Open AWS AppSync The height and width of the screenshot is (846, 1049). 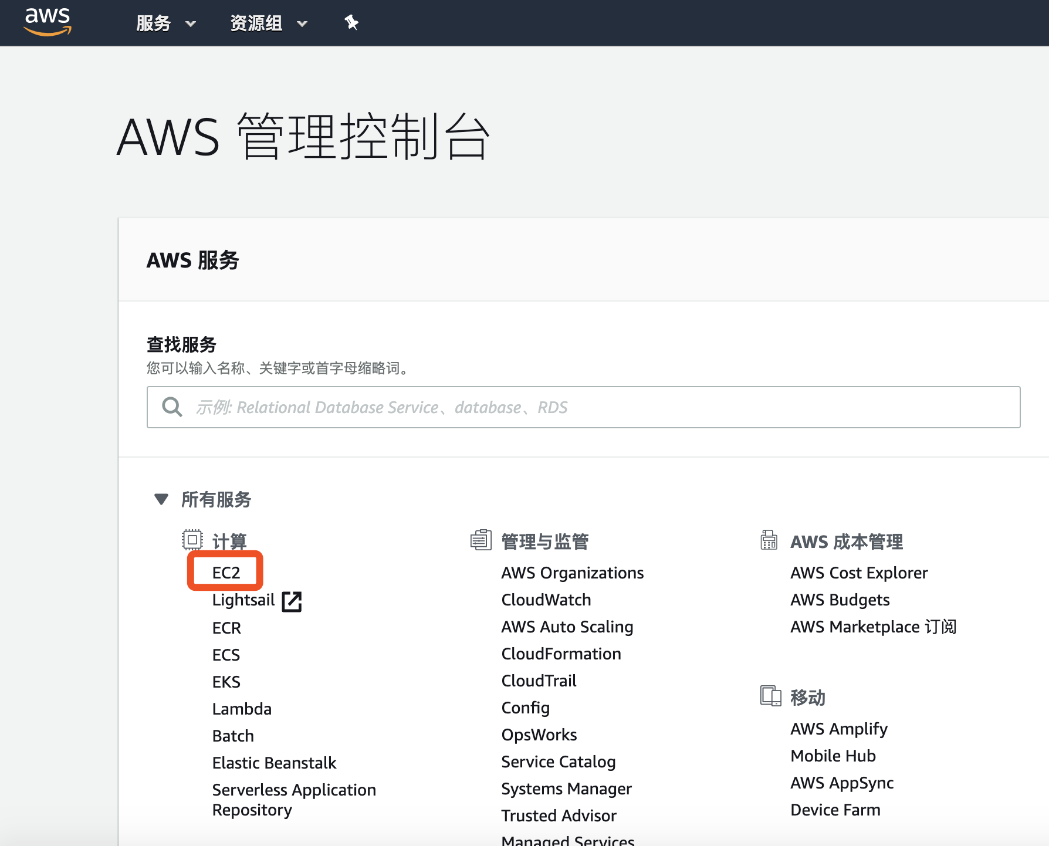(x=842, y=783)
